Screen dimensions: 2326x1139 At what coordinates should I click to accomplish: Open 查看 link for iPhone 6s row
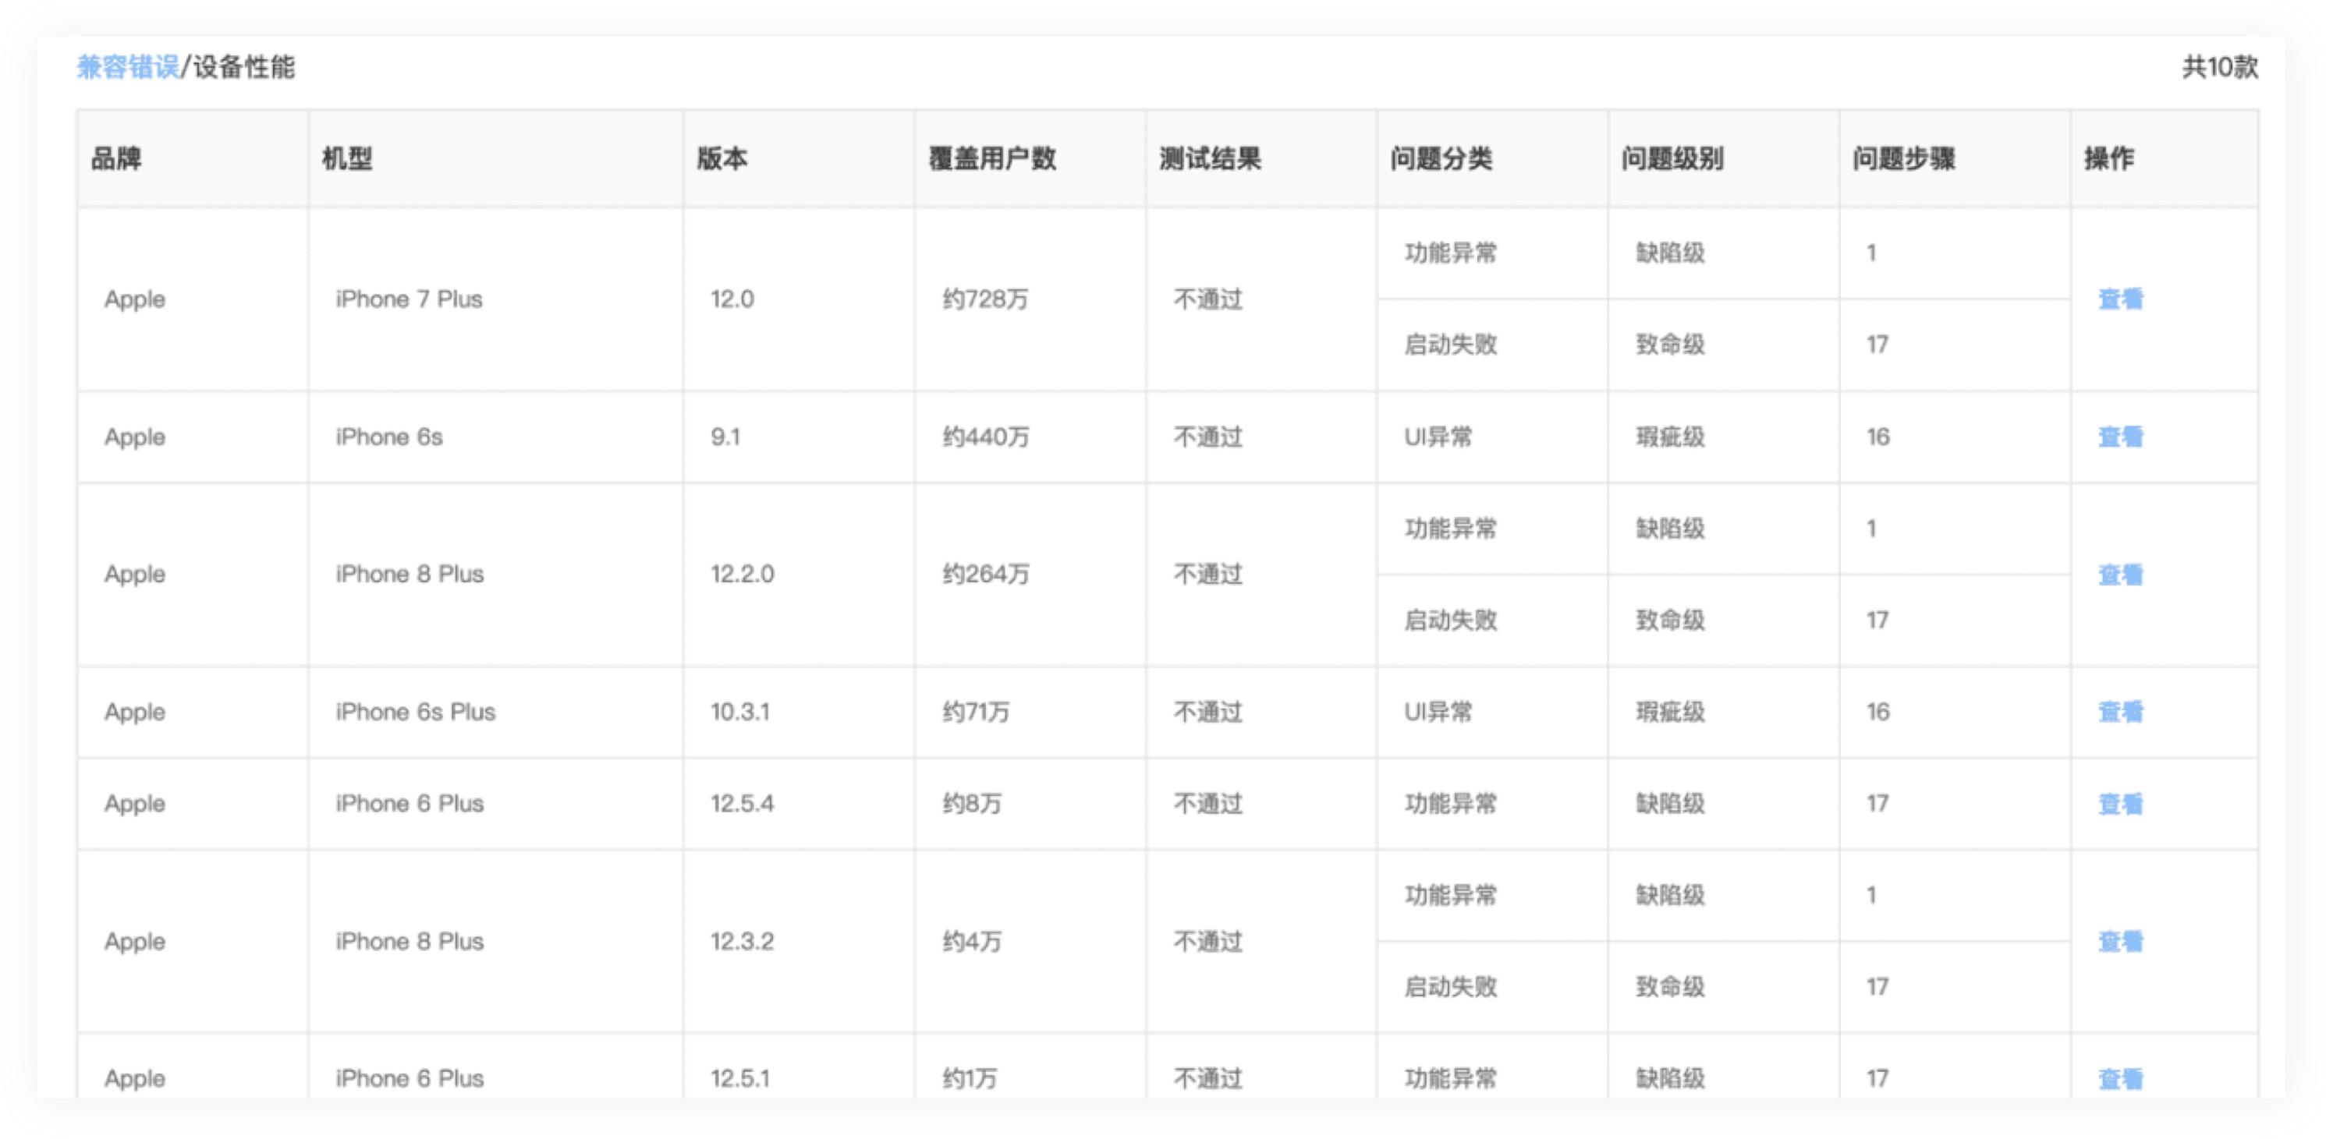tap(2119, 437)
